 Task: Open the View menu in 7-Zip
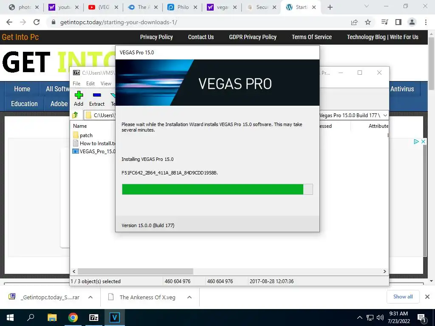tap(106, 84)
